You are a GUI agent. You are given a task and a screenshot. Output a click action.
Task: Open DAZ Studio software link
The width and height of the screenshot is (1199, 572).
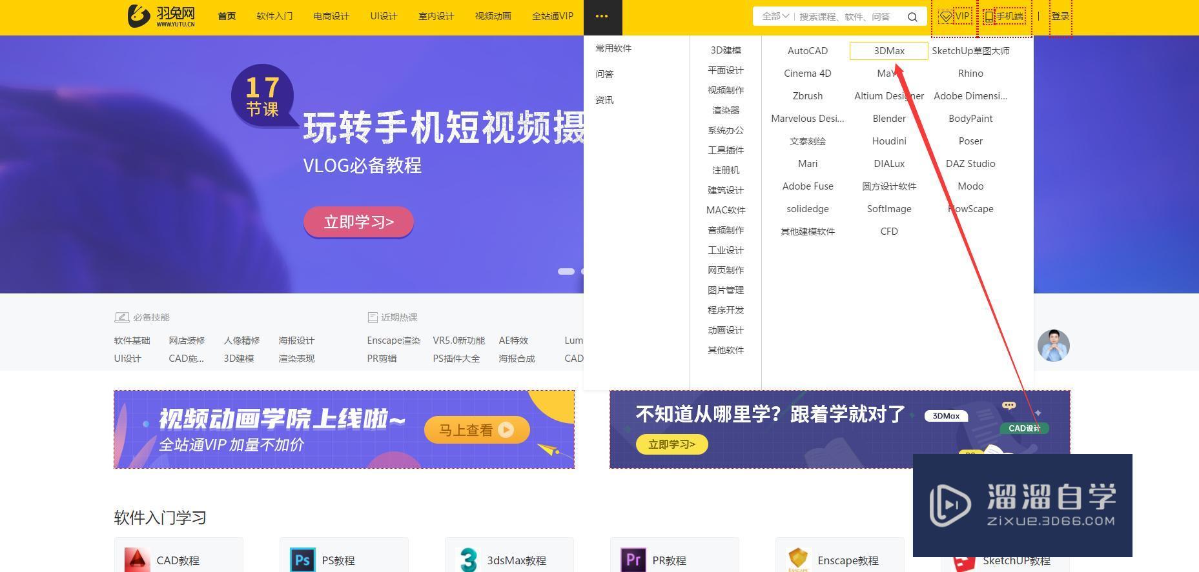[970, 164]
